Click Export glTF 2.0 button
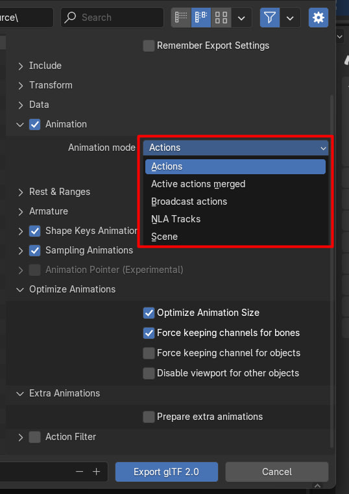349x494 pixels. (167, 472)
